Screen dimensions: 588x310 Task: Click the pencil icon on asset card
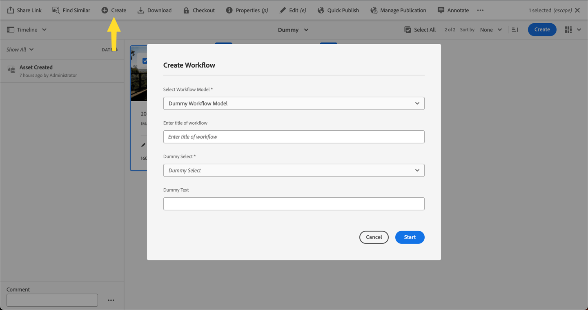pos(143,145)
